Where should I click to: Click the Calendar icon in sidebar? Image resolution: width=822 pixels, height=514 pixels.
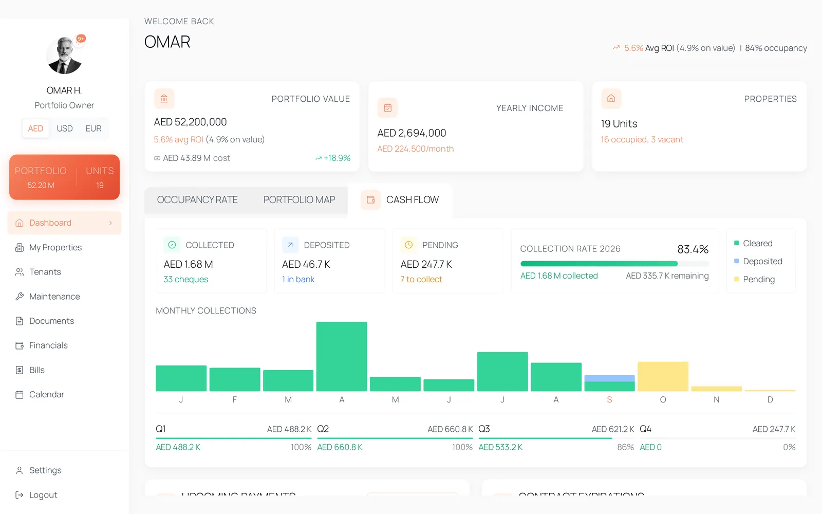20,395
